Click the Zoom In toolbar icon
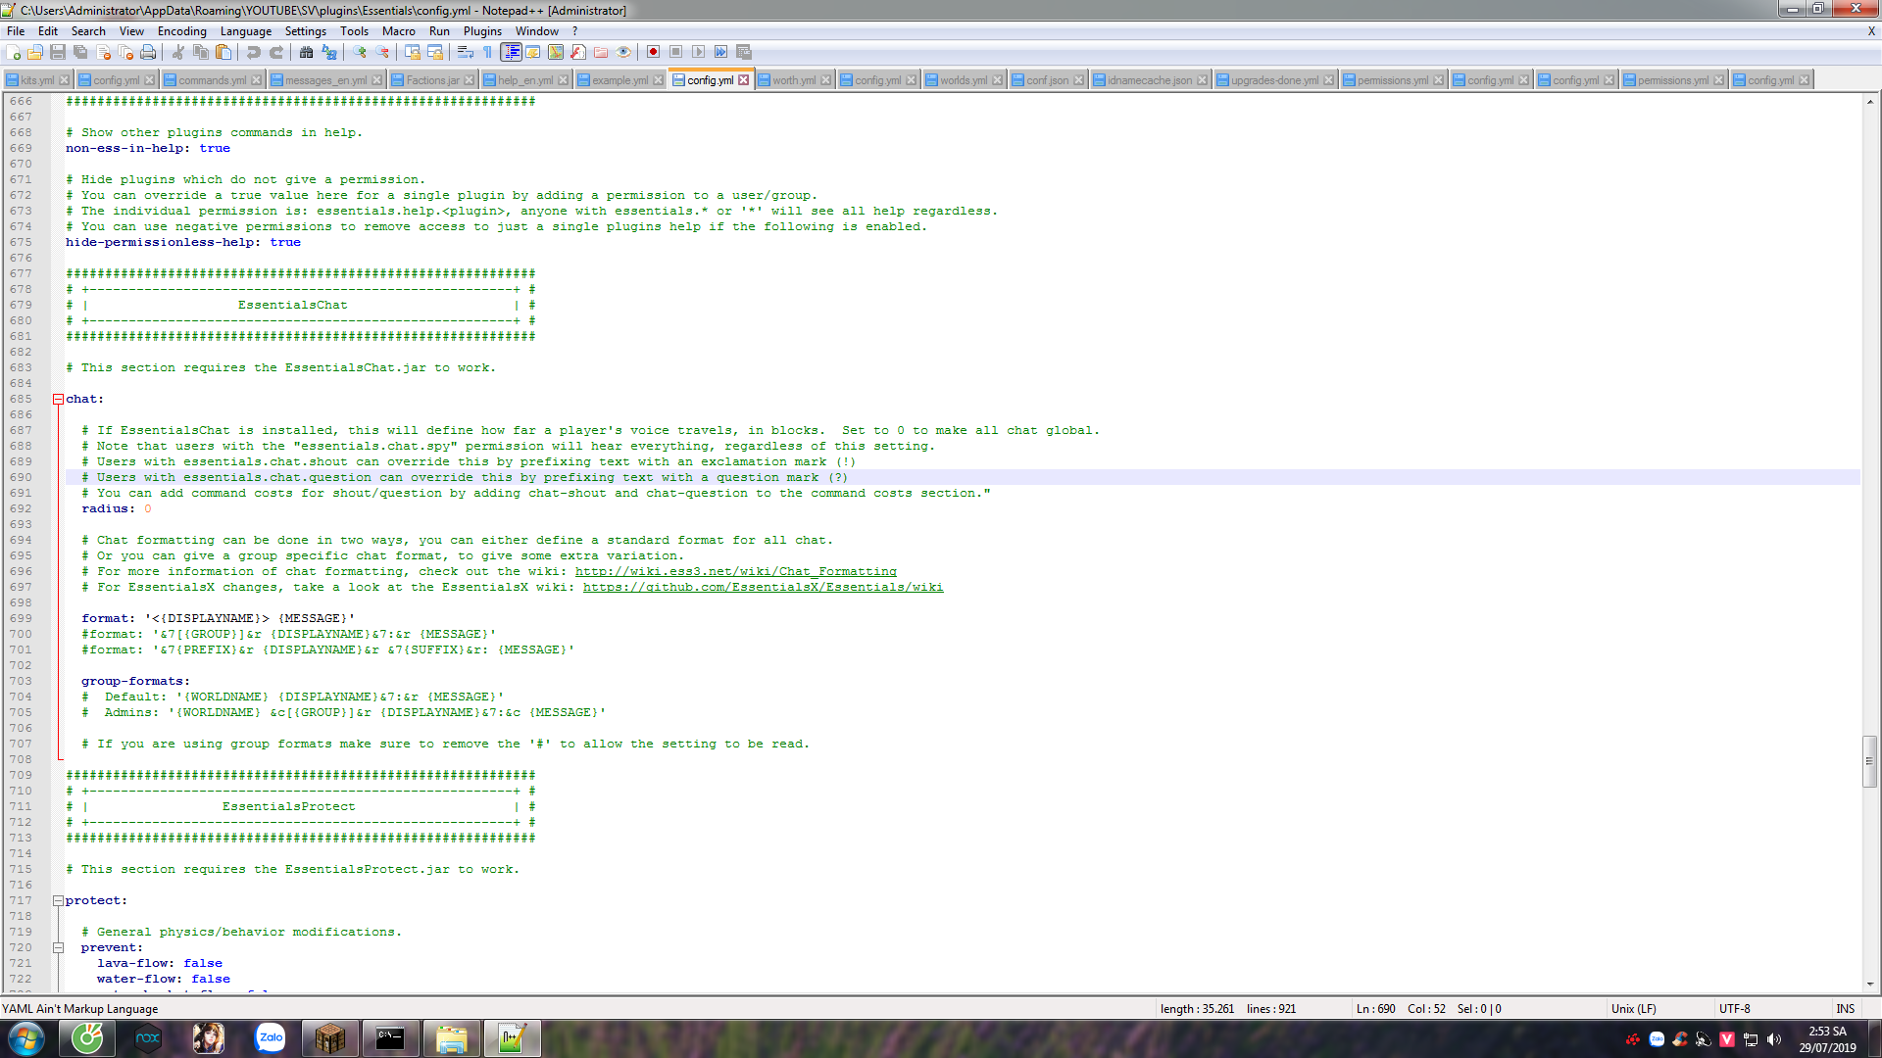The height and width of the screenshot is (1058, 1882). click(x=360, y=52)
